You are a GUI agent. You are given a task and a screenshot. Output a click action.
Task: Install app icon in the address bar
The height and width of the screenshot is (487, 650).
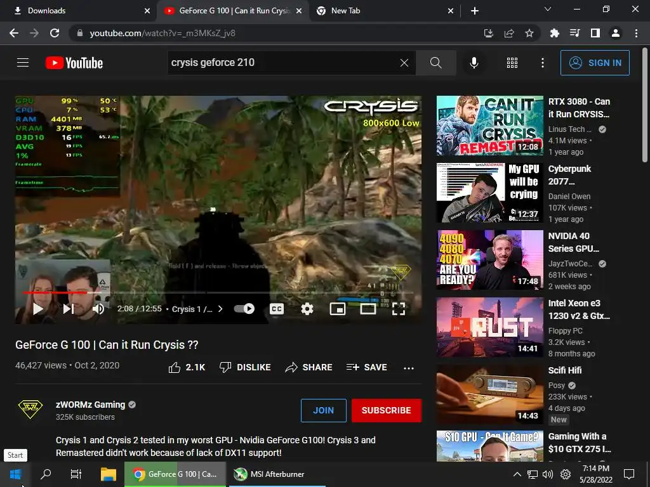click(489, 33)
